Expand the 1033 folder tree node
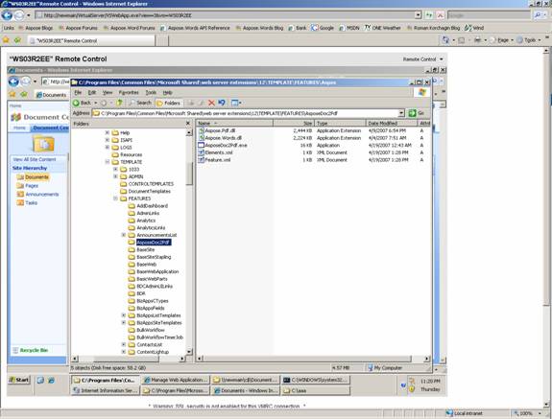This screenshot has width=552, height=419. 115,169
